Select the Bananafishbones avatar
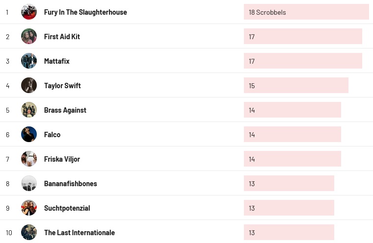The image size is (373, 243). tap(29, 183)
